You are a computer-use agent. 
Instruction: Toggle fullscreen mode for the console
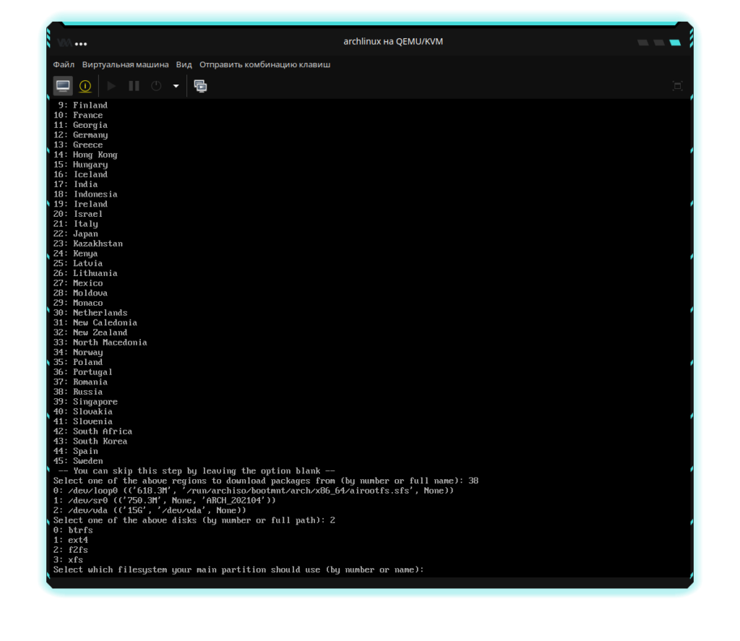click(x=677, y=86)
